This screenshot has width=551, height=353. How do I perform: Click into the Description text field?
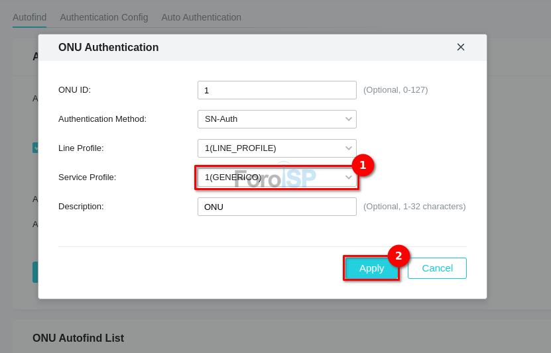point(276,207)
